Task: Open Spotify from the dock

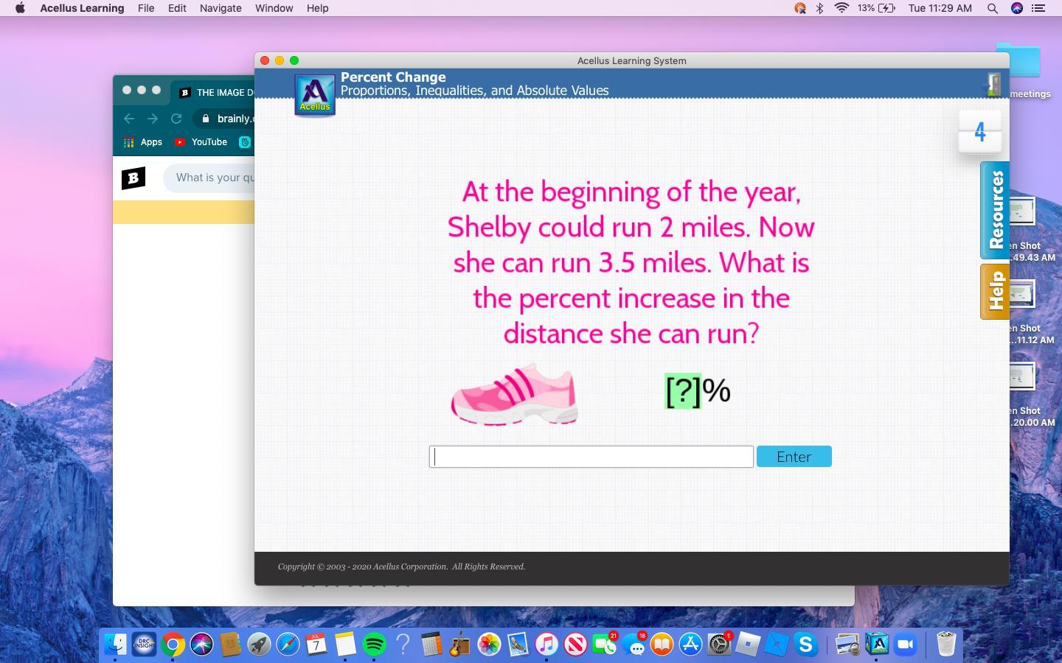Action: [374, 645]
